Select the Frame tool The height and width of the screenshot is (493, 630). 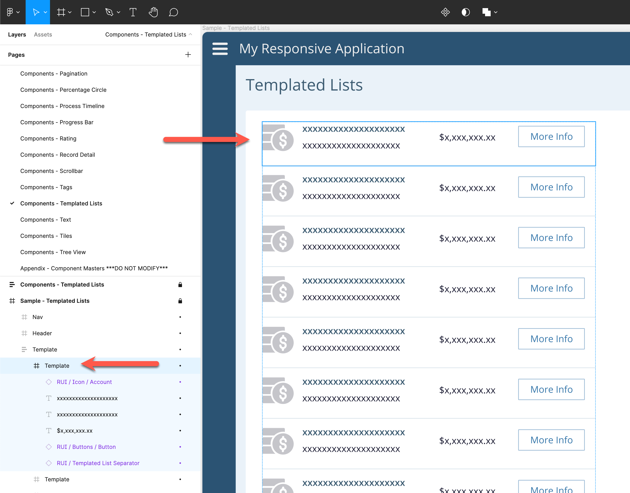61,12
